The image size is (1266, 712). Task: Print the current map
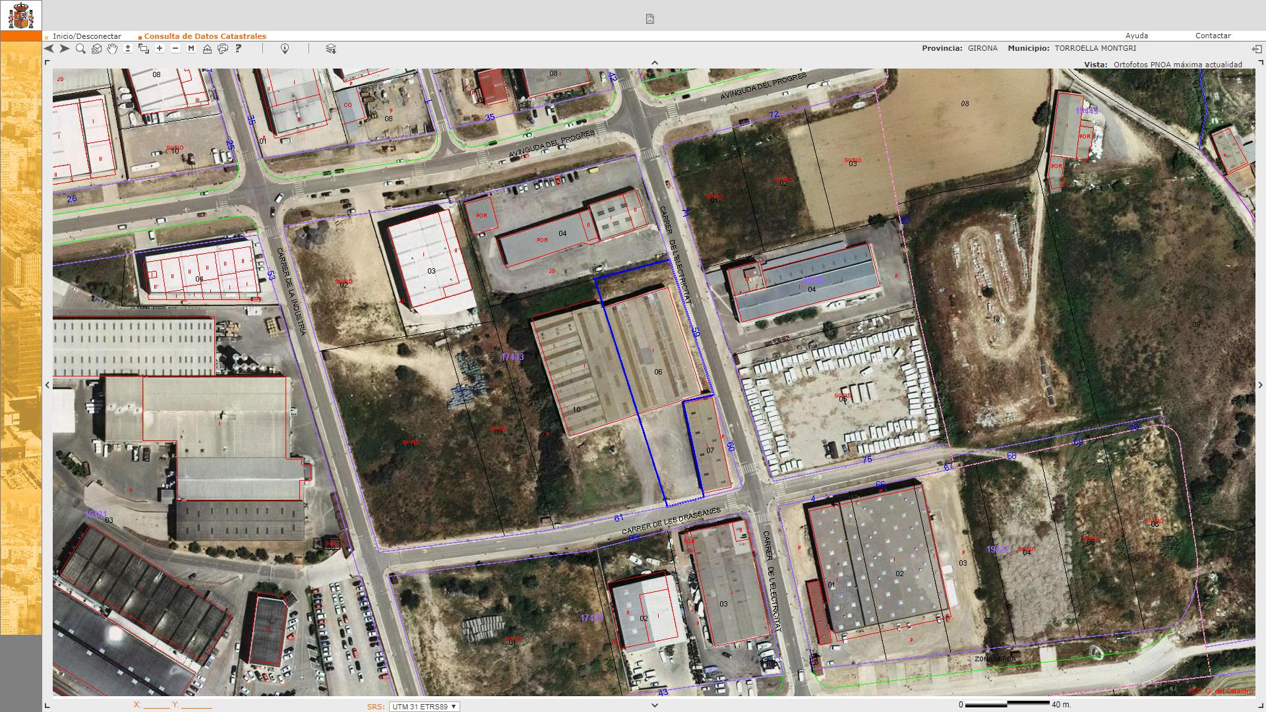pyautogui.click(x=223, y=49)
